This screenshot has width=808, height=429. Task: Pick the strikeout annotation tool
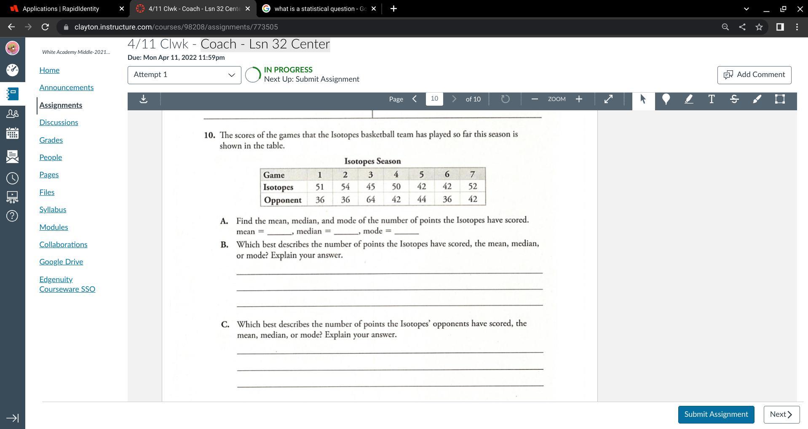pos(734,99)
